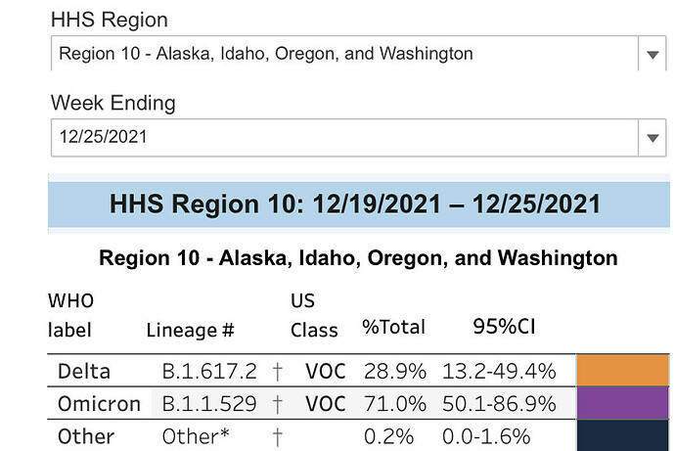Click the dagger symbol beside B.1.617.2
This screenshot has width=675, height=451.
tap(278, 372)
